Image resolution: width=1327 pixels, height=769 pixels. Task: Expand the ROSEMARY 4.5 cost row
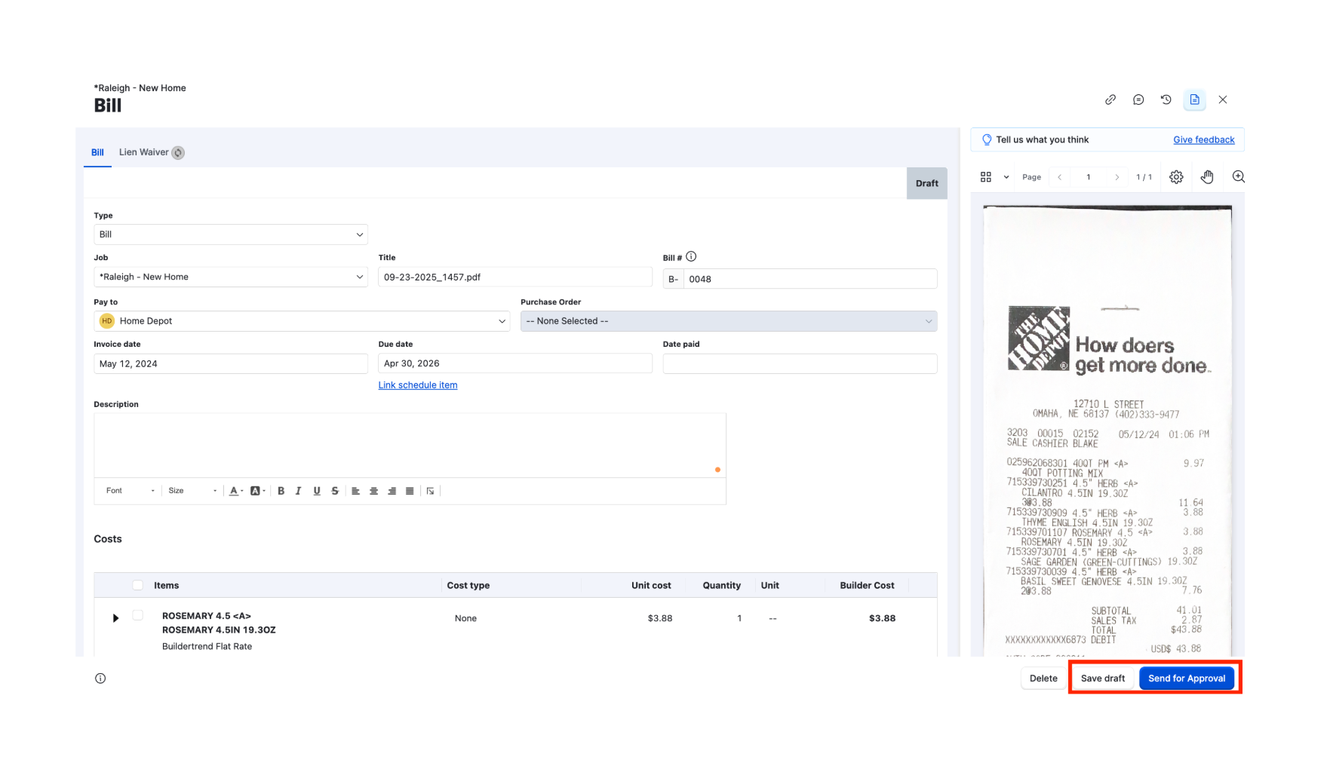115,618
